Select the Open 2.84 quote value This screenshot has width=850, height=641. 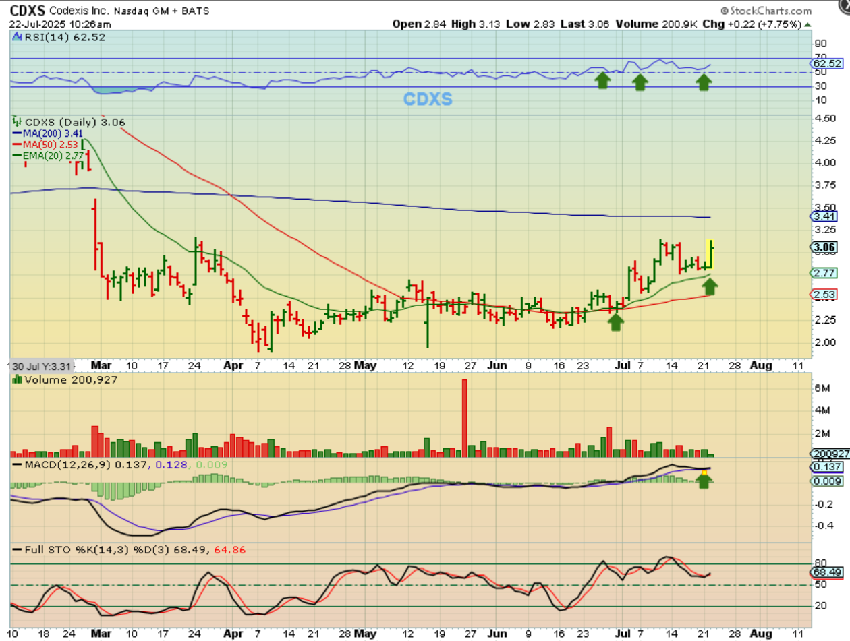[x=418, y=24]
